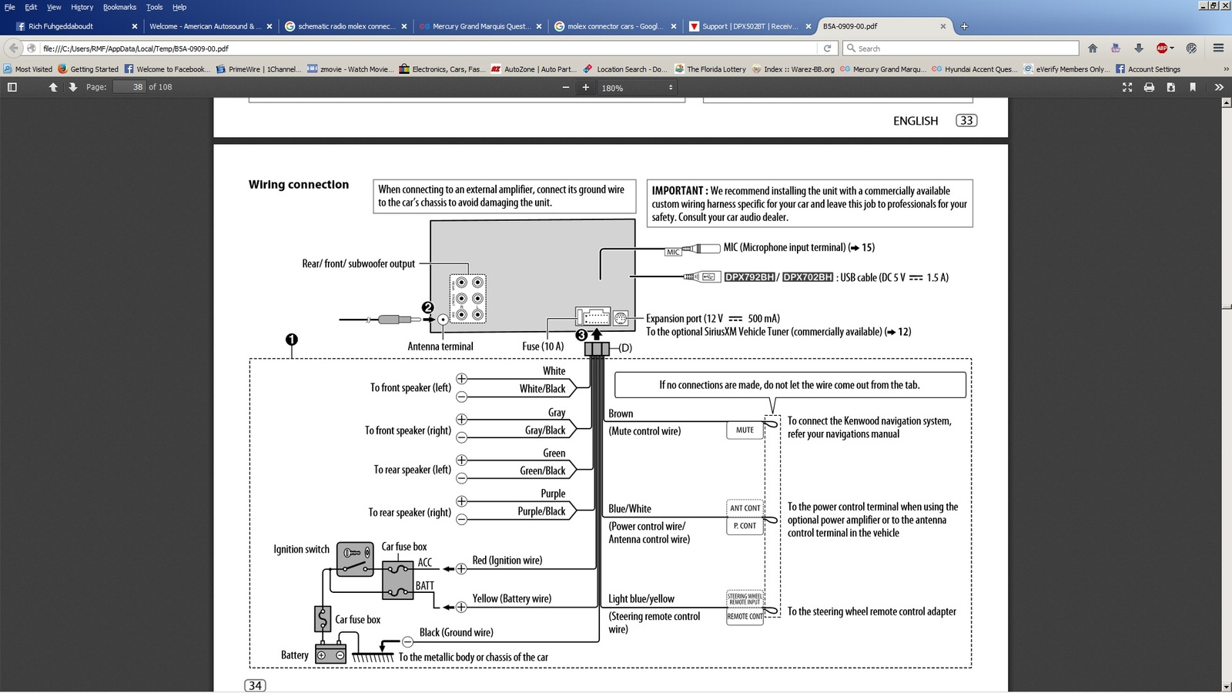Open the AutoZone bookmark link
The width and height of the screenshot is (1232, 693).
tap(534, 69)
